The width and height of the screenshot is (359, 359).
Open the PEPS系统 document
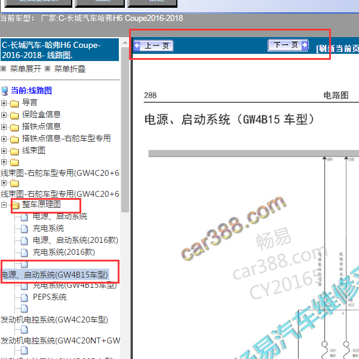click(50, 297)
